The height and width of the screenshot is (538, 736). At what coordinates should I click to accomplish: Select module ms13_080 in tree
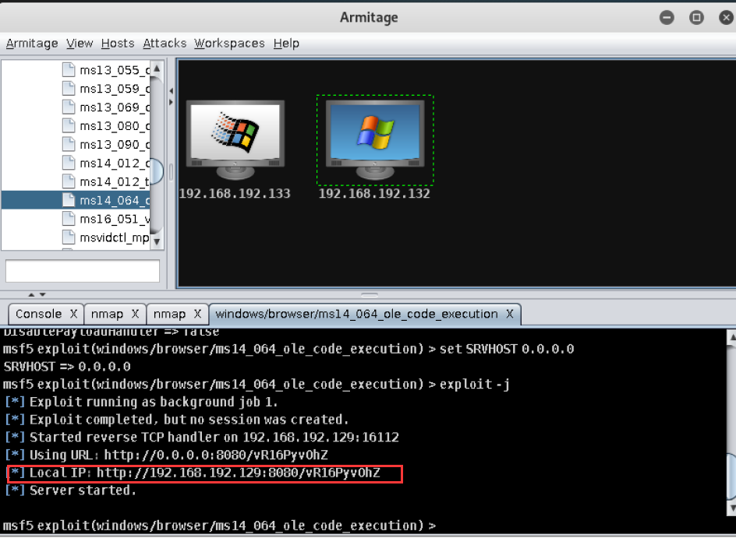coord(115,125)
